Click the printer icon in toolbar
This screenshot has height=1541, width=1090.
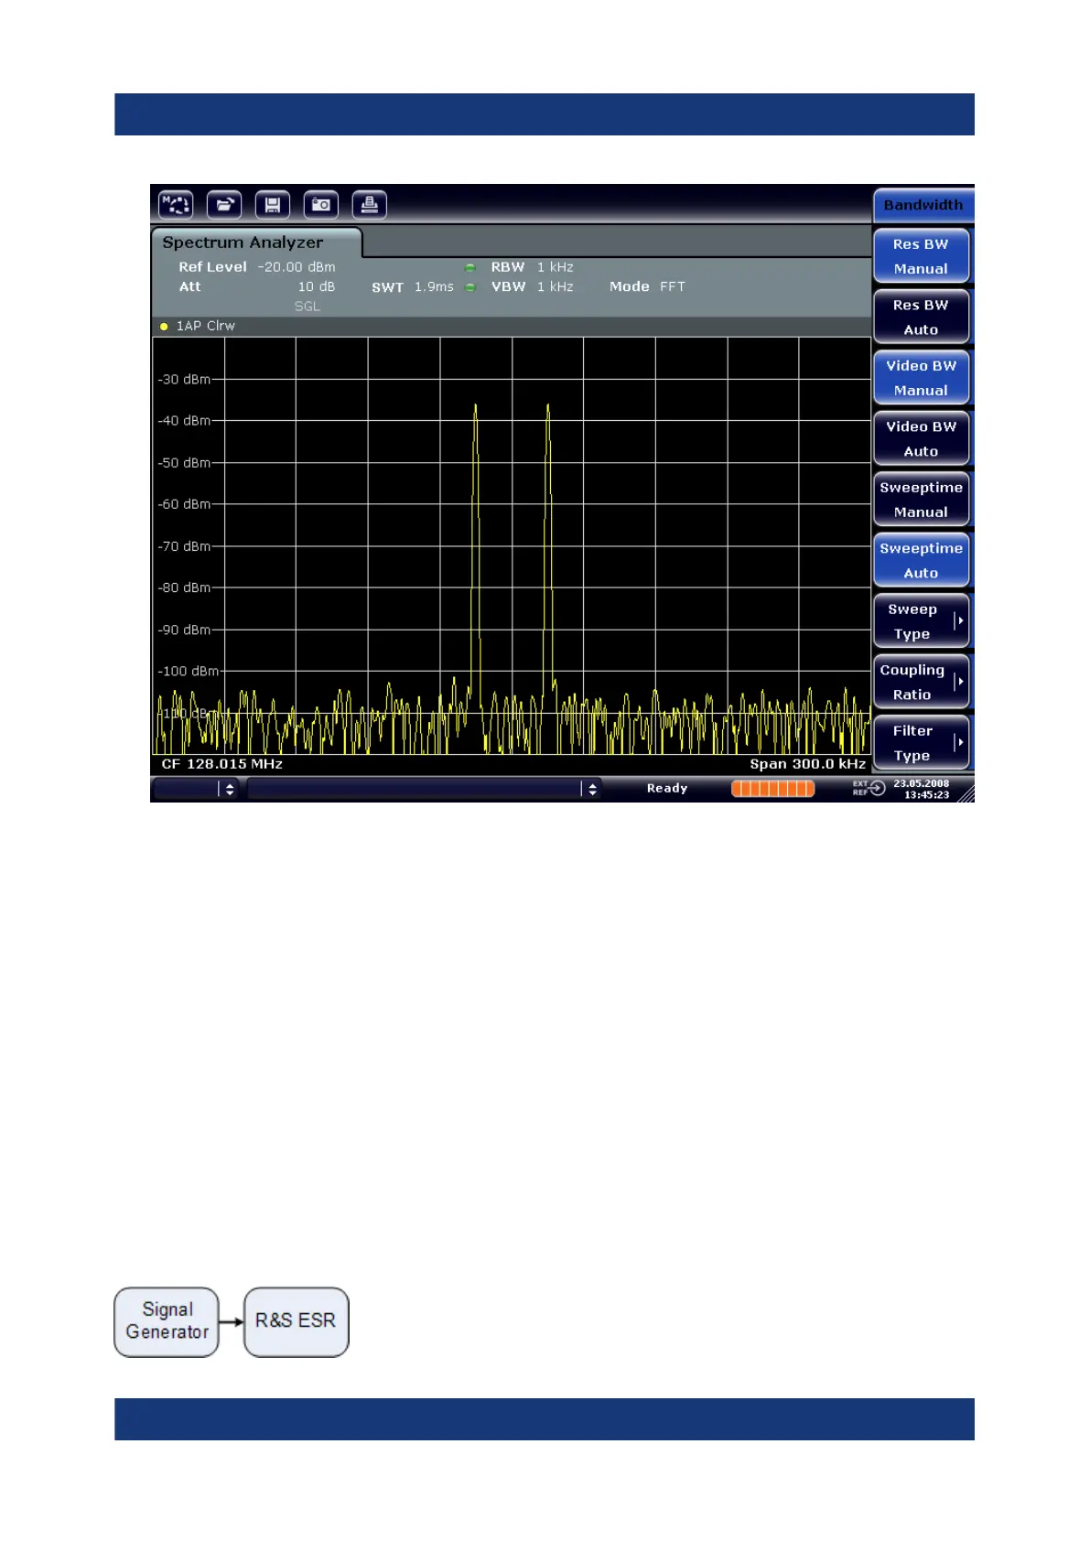370,204
